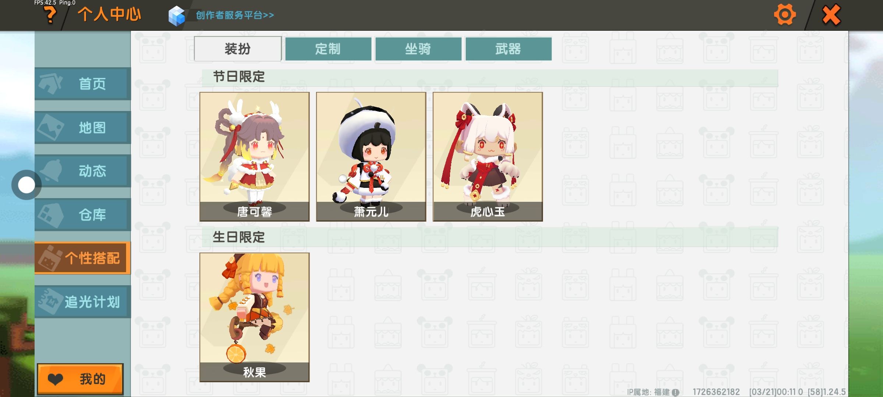
Task: Select the 唐可馨 costume card
Action: pyautogui.click(x=255, y=157)
